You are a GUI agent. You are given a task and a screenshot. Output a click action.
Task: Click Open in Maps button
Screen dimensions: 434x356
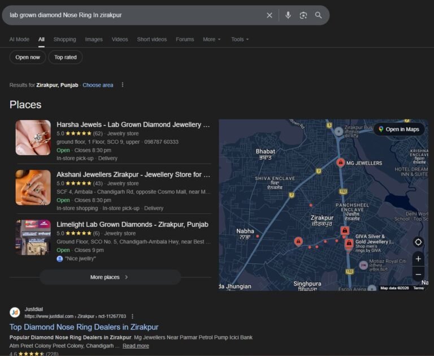(399, 129)
